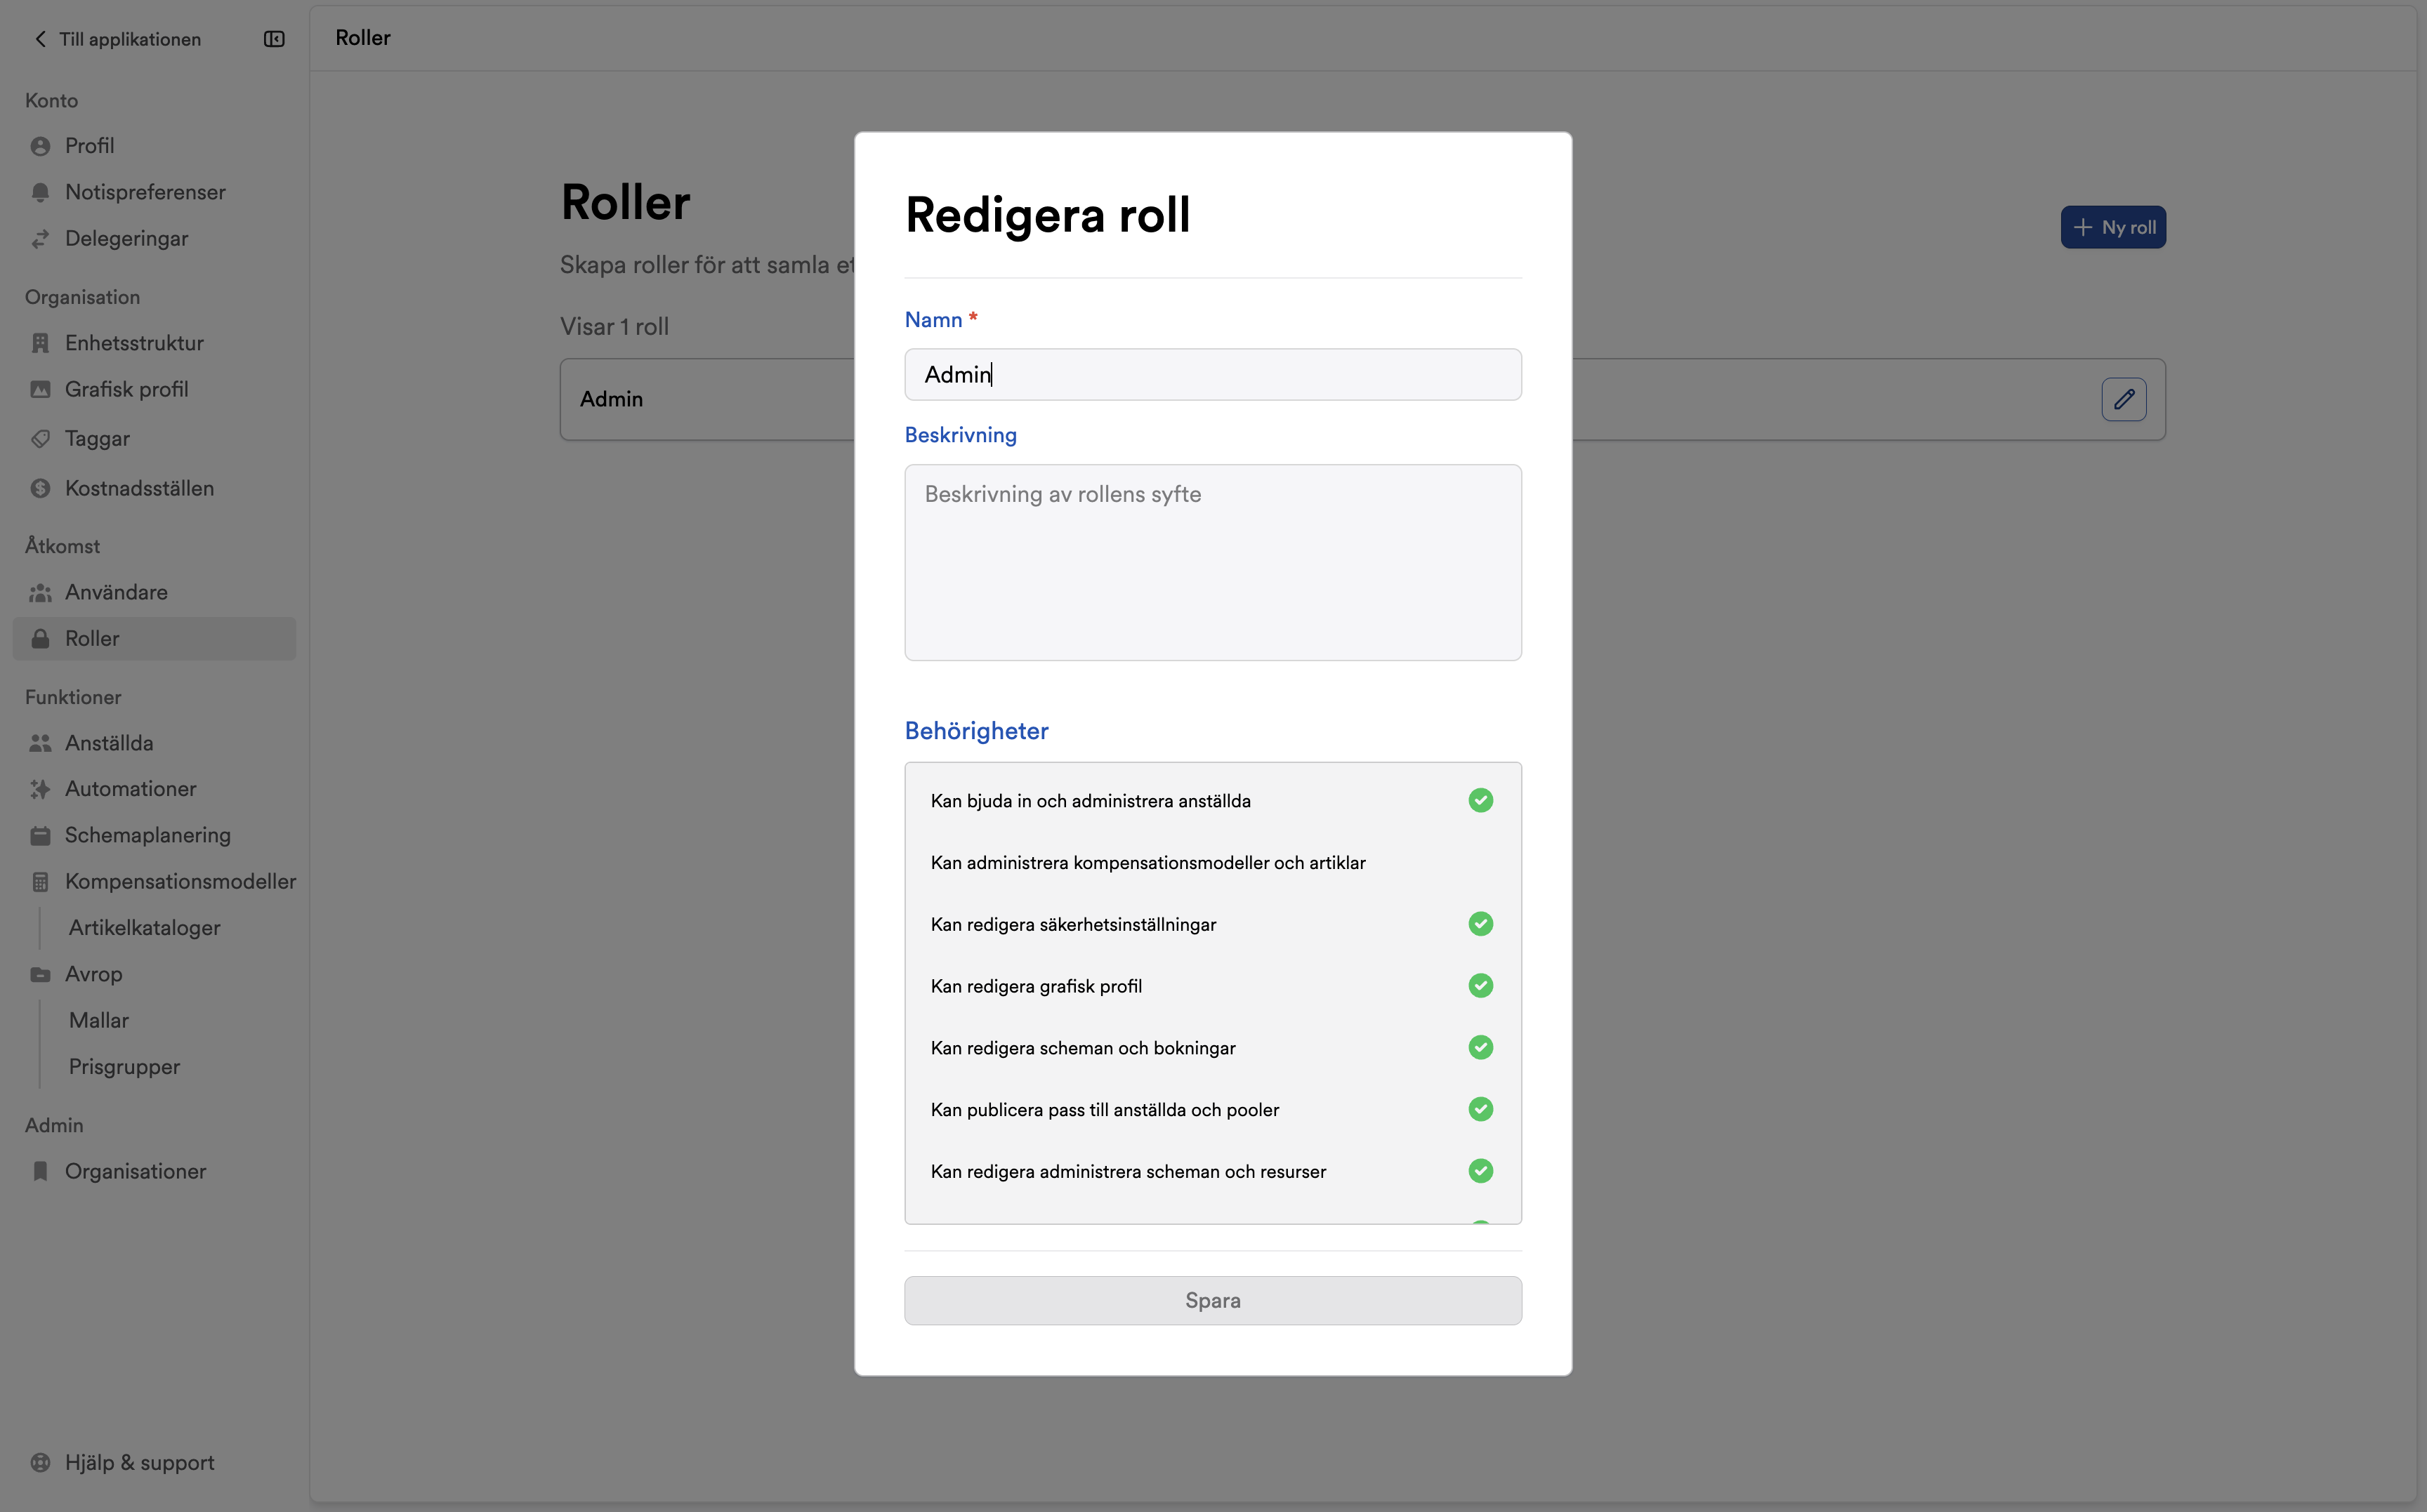
Task: Click the Ny roll button
Action: [2113, 227]
